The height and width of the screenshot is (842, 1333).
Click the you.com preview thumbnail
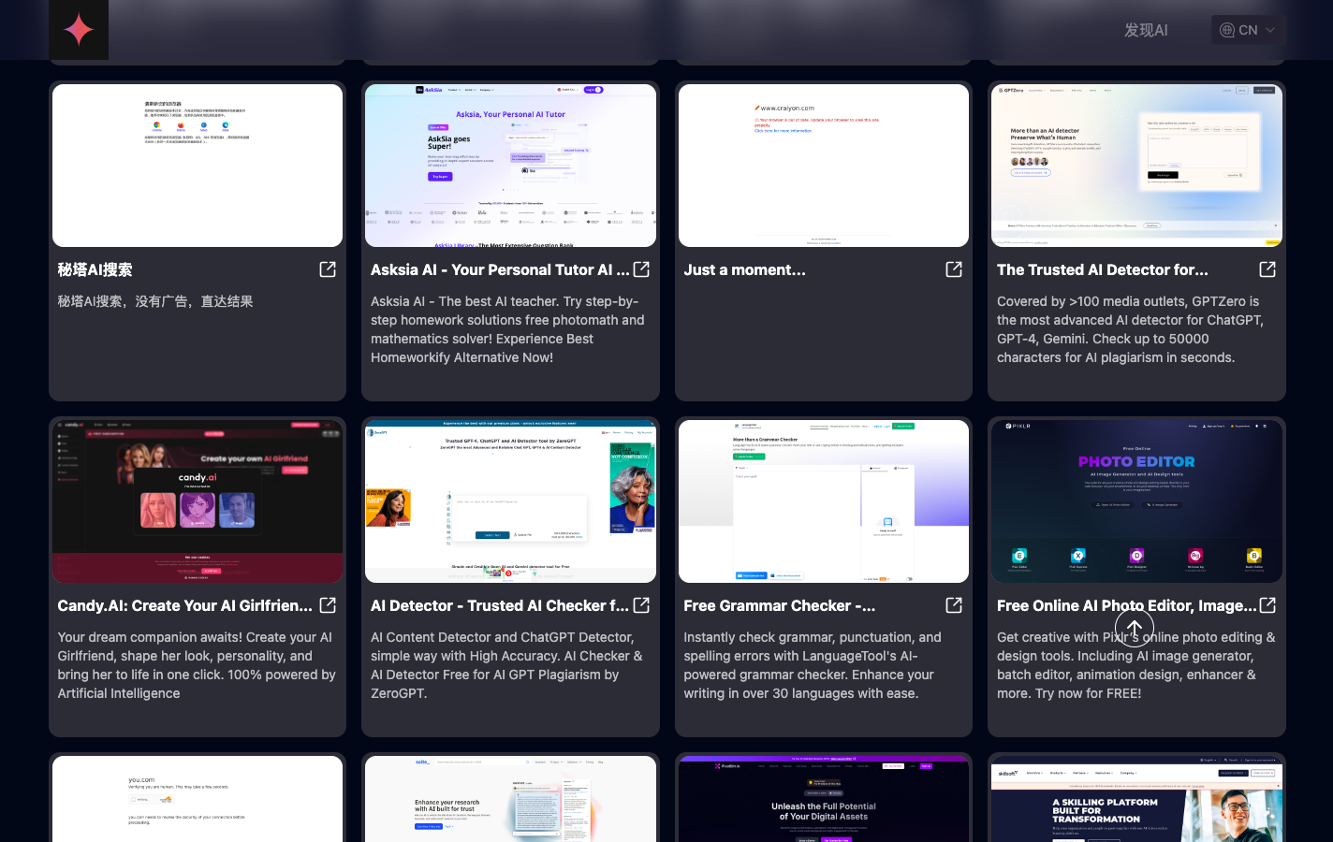198,799
